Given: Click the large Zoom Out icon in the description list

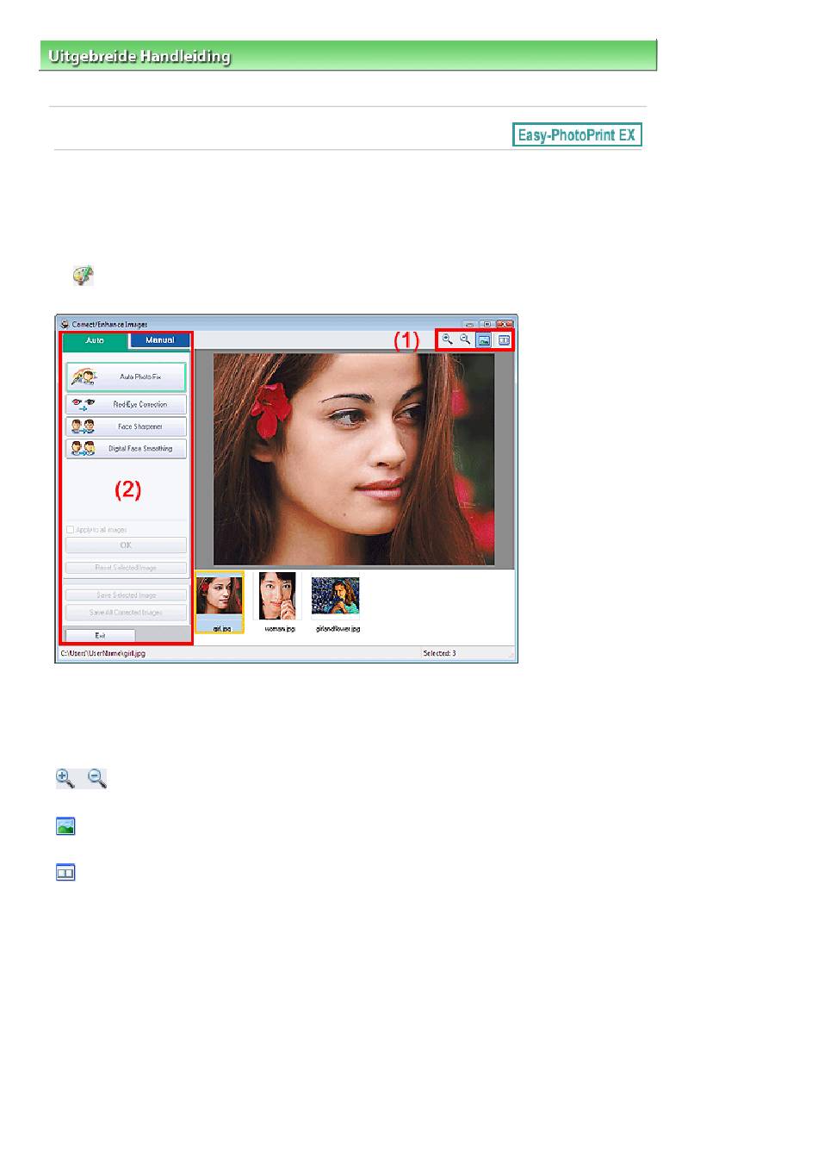Looking at the screenshot, I should pos(97,779).
